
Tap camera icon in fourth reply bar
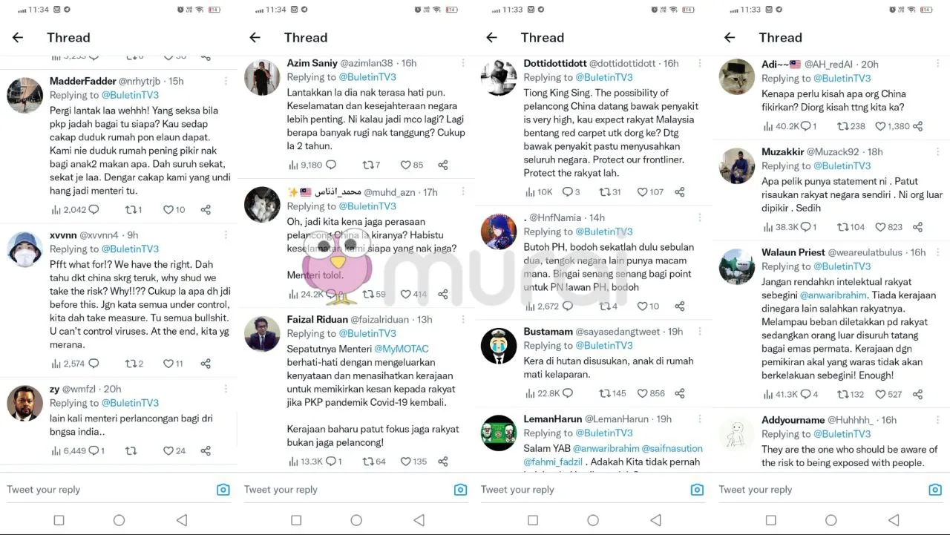[935, 489]
